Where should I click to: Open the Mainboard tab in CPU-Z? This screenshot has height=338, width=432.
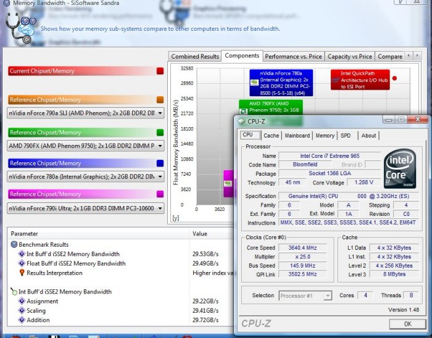(x=297, y=136)
